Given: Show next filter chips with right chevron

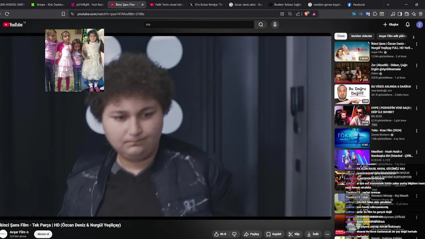Looking at the screenshot, I should (413, 37).
